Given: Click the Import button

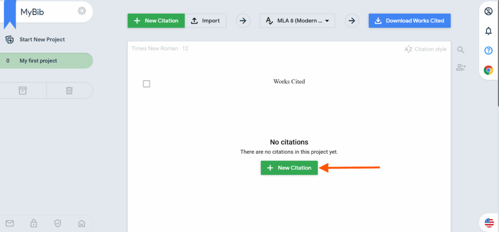Looking at the screenshot, I should [206, 20].
